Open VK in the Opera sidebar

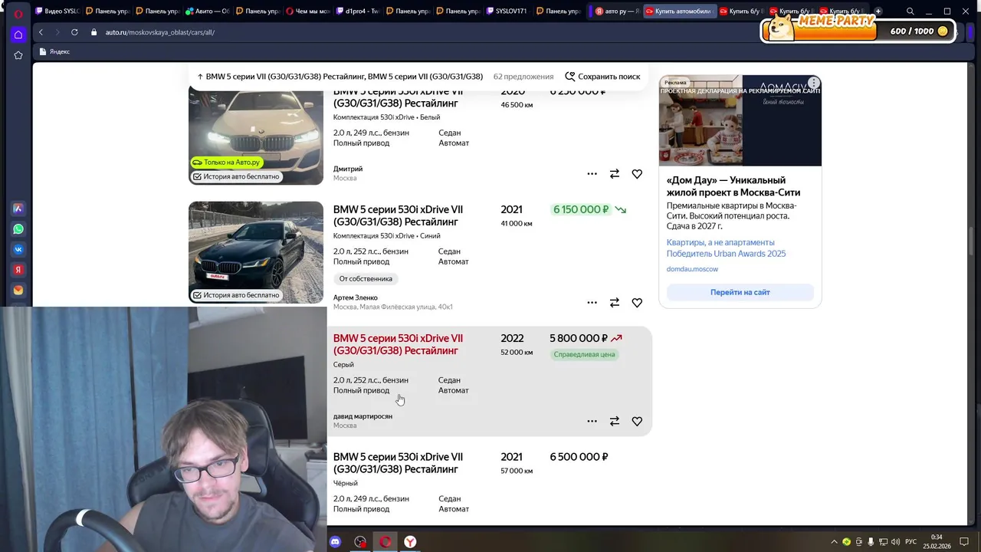[x=18, y=249]
